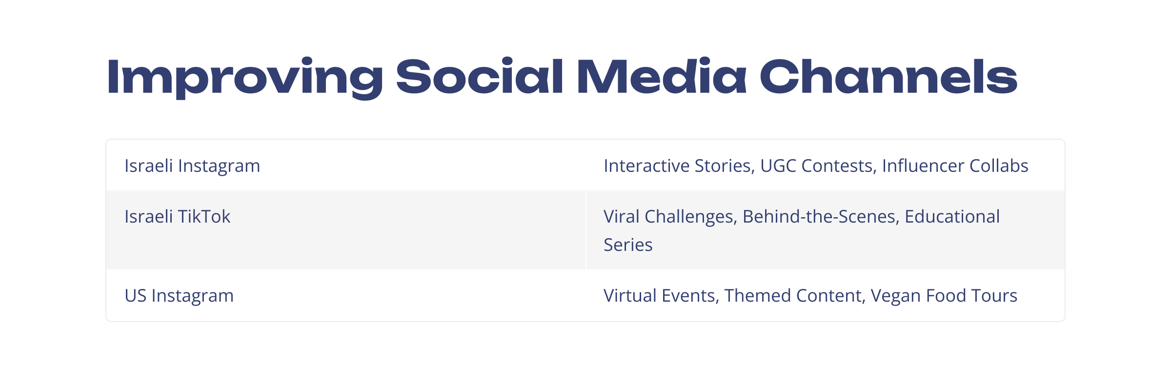Screen dimensions: 1171x370
Task: Click the word 'Educational' in TikTok row
Action: [x=952, y=217]
